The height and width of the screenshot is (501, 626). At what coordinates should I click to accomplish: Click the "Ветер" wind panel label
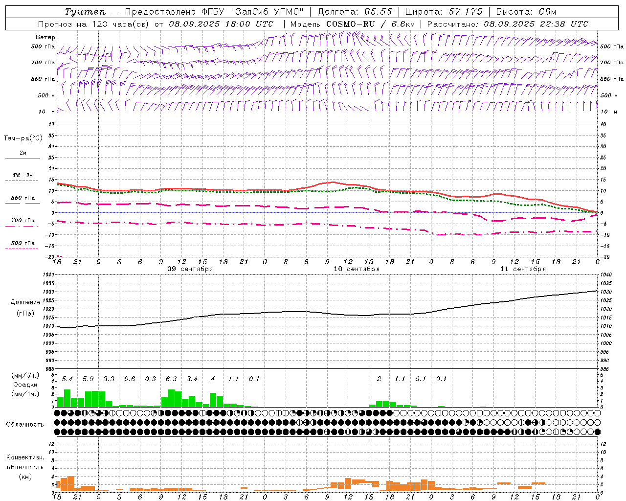[x=45, y=37]
